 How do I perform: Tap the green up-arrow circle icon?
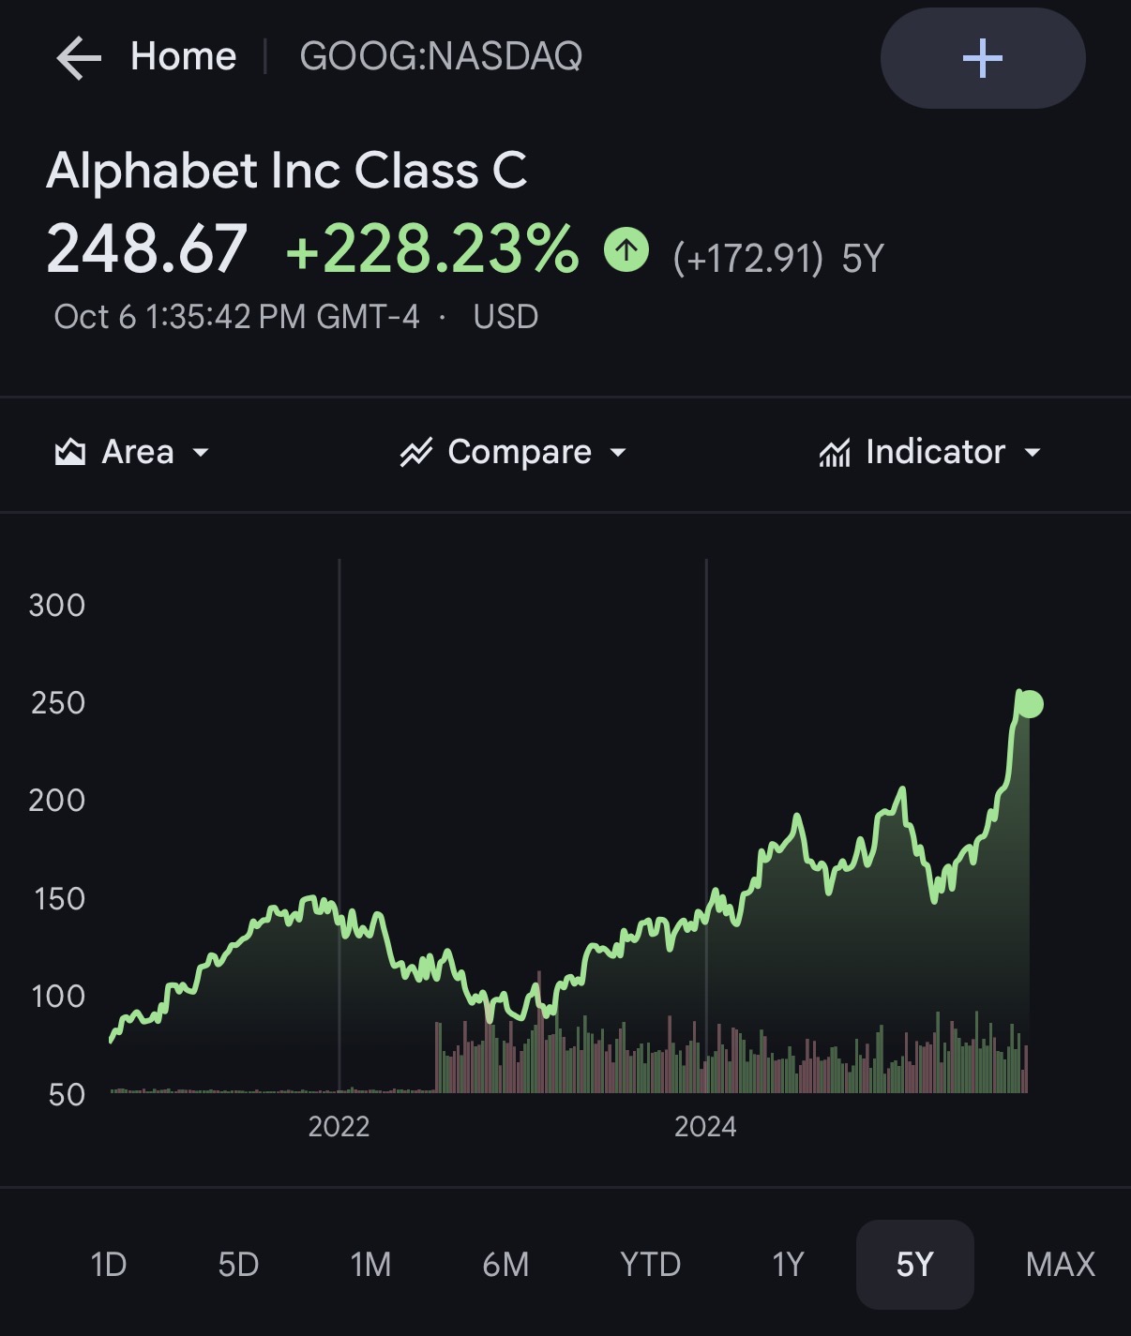tap(626, 249)
